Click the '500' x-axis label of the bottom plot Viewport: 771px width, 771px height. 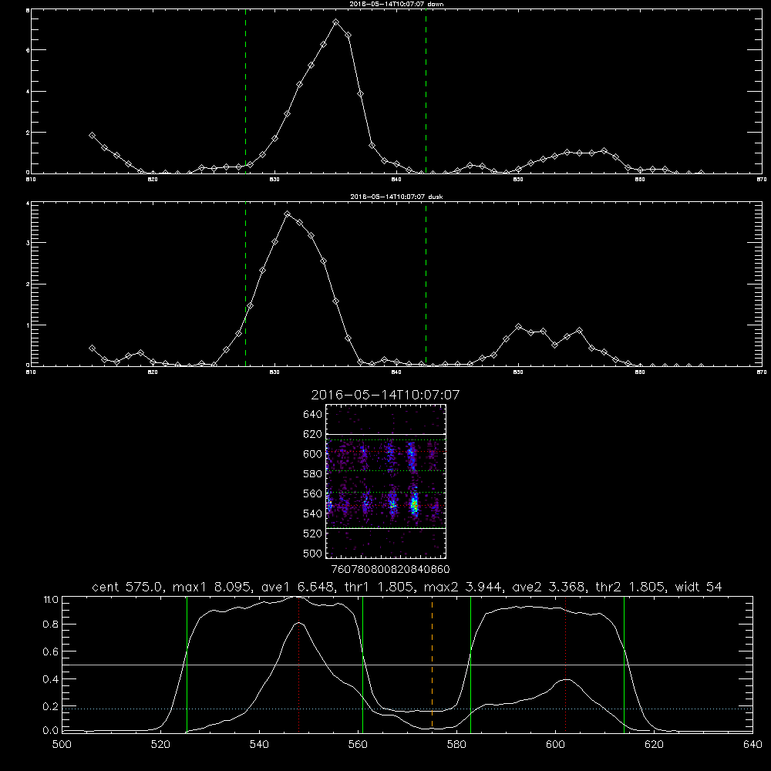point(62,744)
